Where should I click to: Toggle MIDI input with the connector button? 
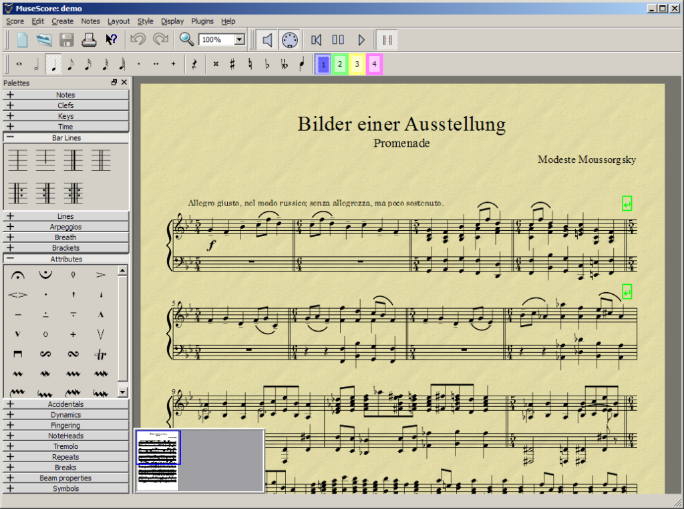click(290, 40)
